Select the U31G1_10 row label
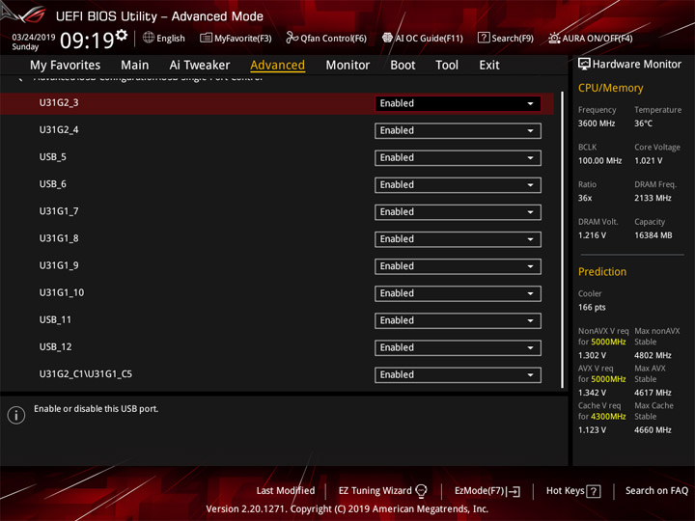 click(x=62, y=292)
